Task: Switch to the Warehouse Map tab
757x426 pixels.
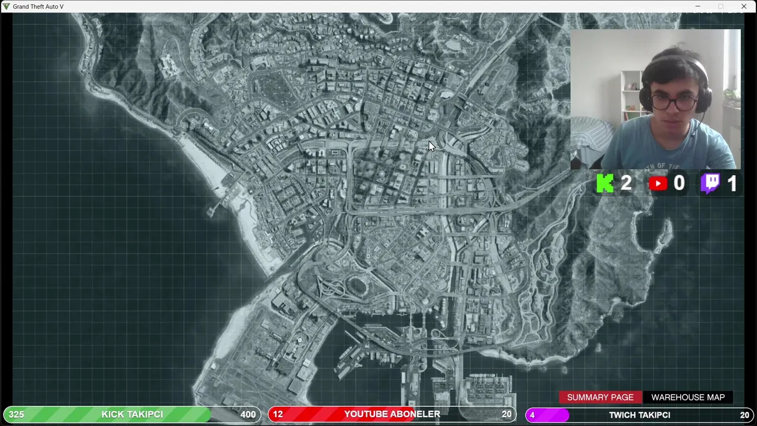Action: click(x=688, y=398)
